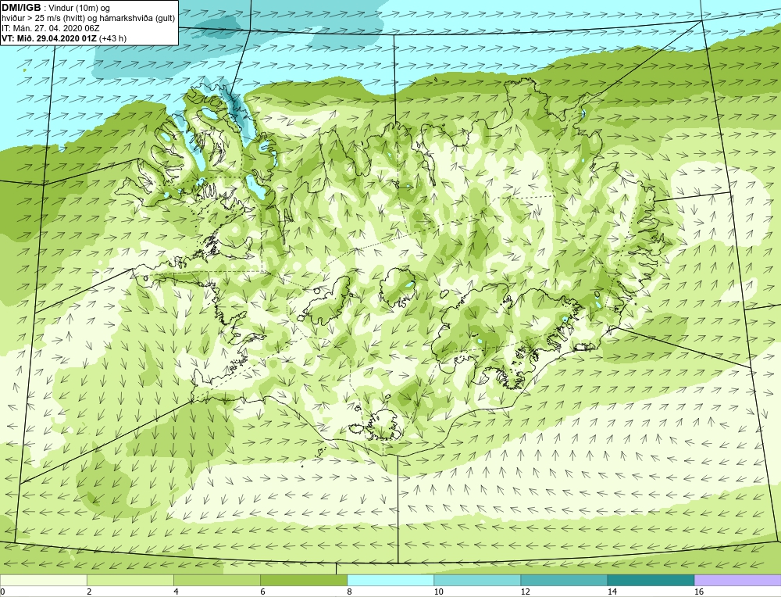Click the legend label '12'

[526, 592]
